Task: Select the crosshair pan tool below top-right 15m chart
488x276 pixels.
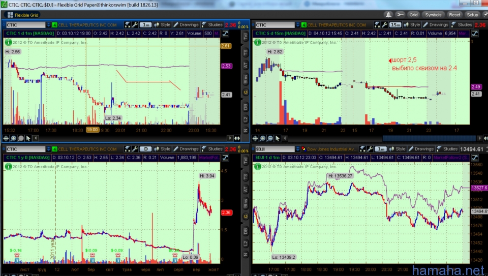Action: tap(256, 138)
